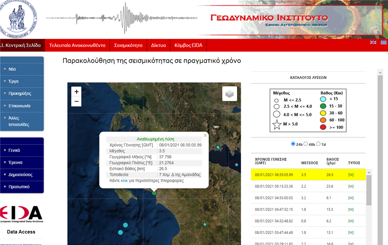
Task: Zoom in on the seismicity map
Action: [x=77, y=92]
